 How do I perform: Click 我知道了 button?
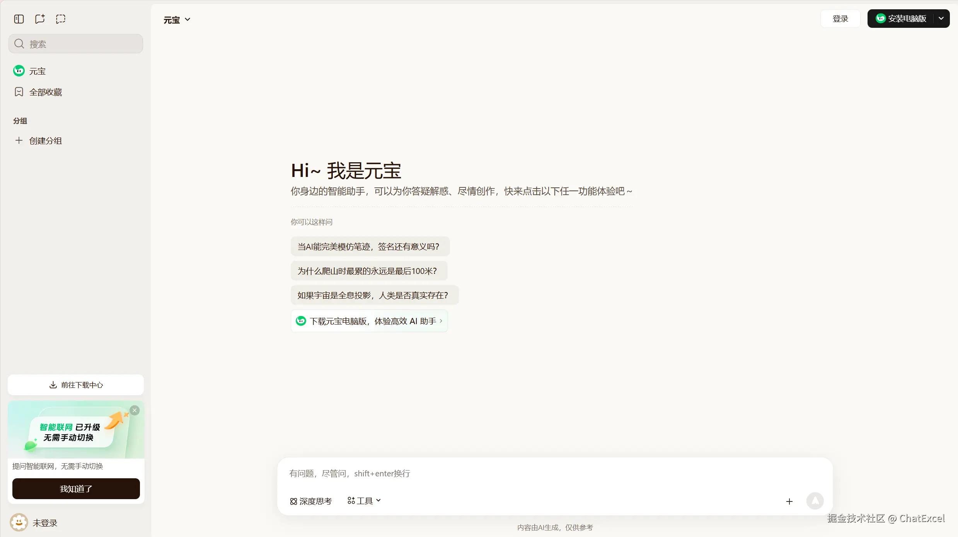76,489
